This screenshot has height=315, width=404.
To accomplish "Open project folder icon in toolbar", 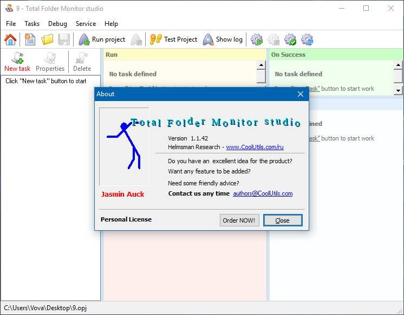I will pos(47,39).
